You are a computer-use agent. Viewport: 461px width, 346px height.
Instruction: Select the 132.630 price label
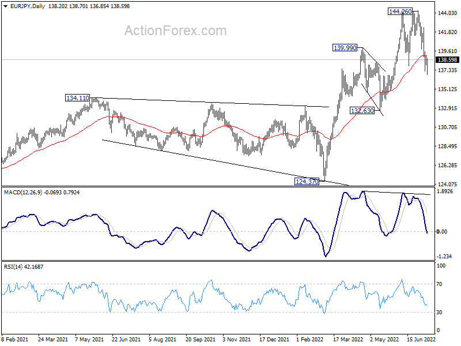tap(362, 111)
